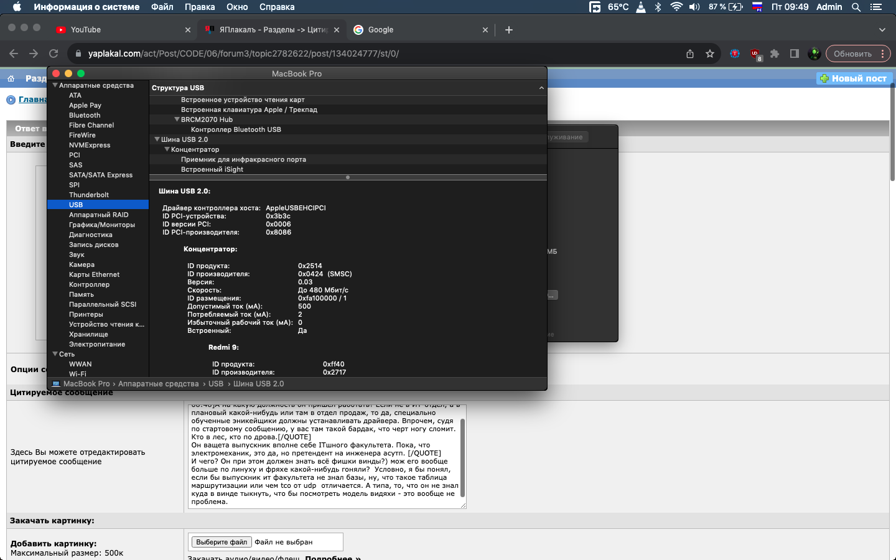Click the Обновить browser update button
The width and height of the screenshot is (896, 560).
(x=857, y=54)
